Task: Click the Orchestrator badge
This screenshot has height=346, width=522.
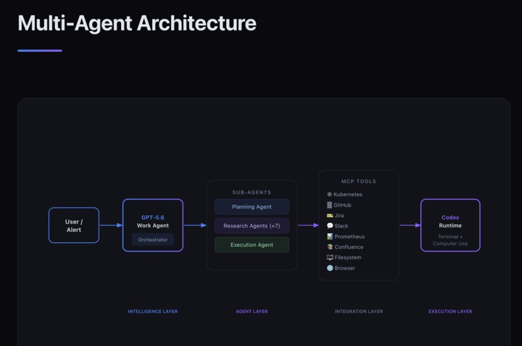Action: (x=153, y=240)
